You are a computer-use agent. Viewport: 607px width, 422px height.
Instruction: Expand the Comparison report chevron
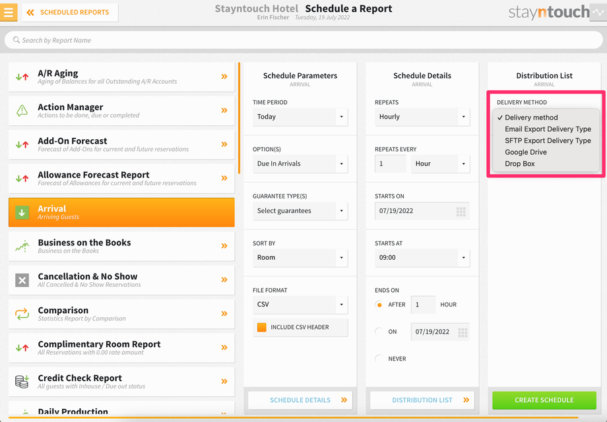224,313
